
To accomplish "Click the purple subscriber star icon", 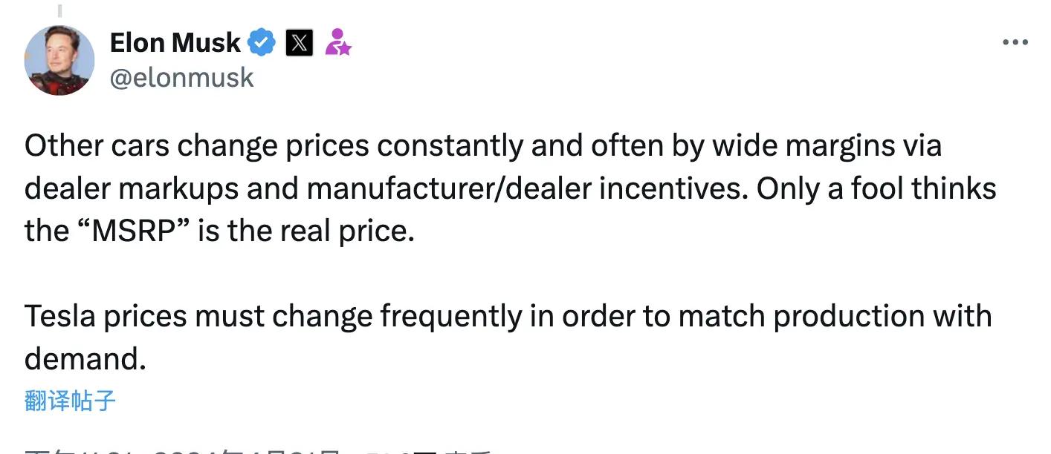I will point(338,43).
